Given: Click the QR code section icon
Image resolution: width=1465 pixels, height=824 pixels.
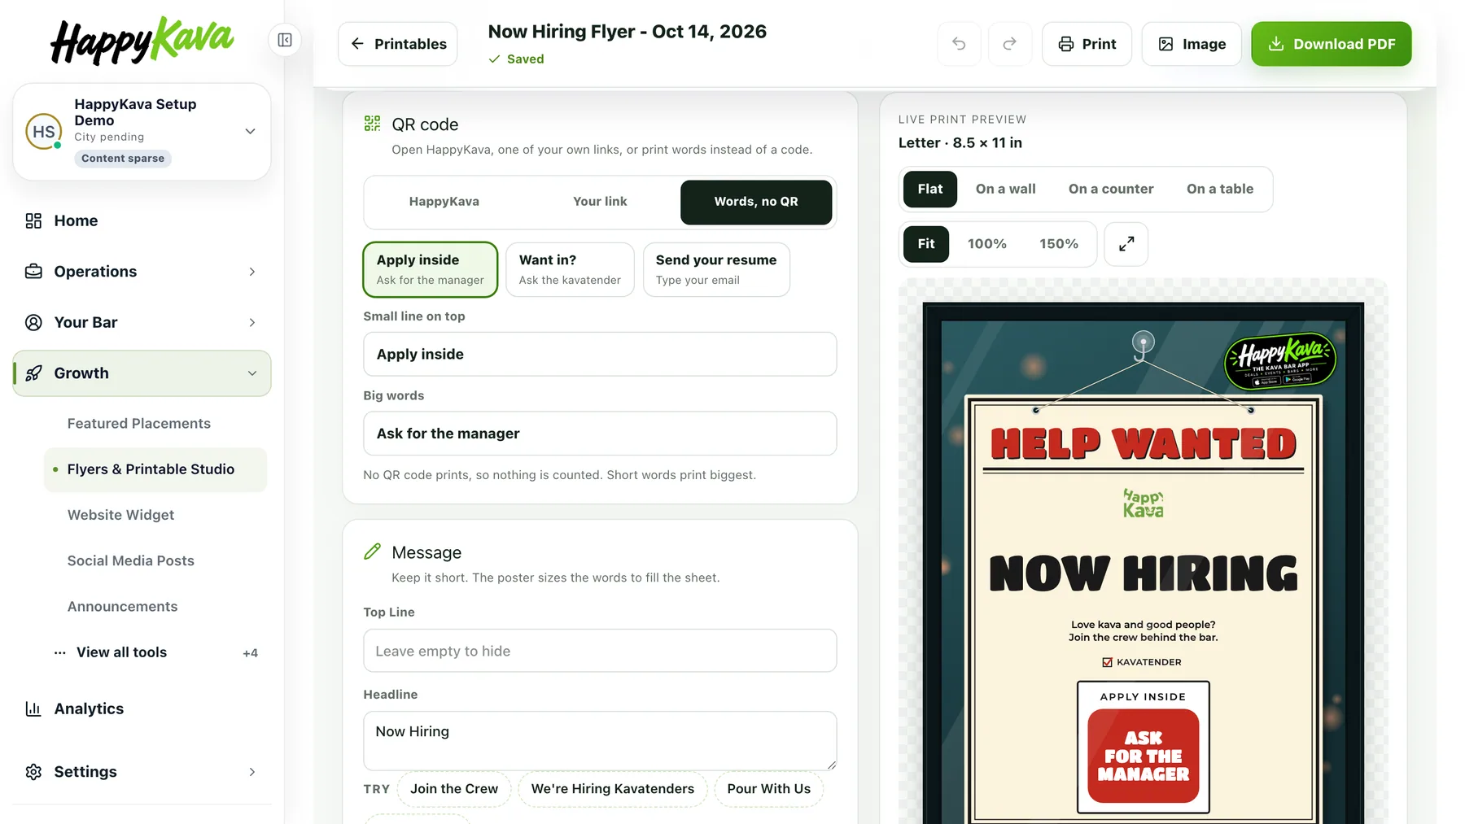Looking at the screenshot, I should [x=372, y=124].
